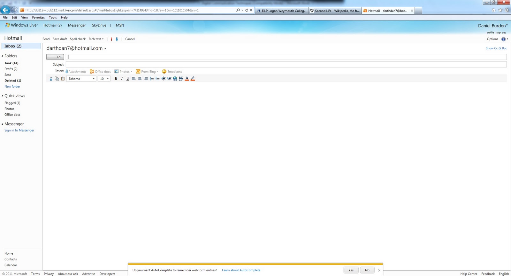
Task: Open the Rich text format dropdown
Action: 96,39
